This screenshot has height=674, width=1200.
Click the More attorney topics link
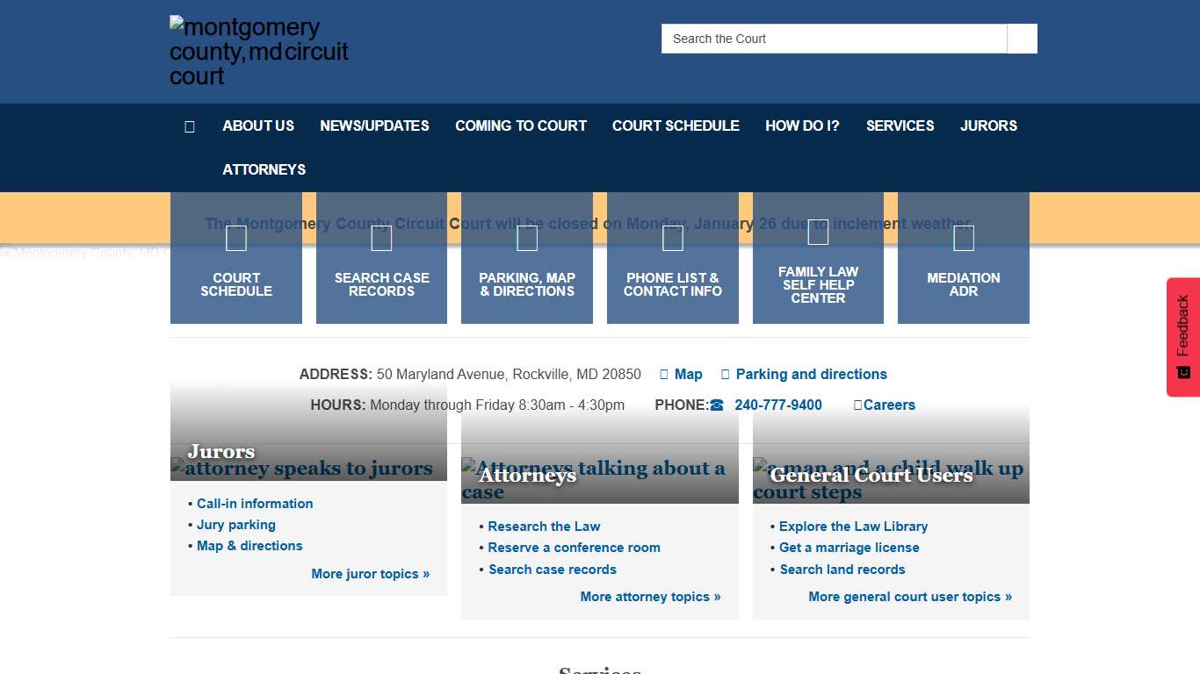(650, 596)
